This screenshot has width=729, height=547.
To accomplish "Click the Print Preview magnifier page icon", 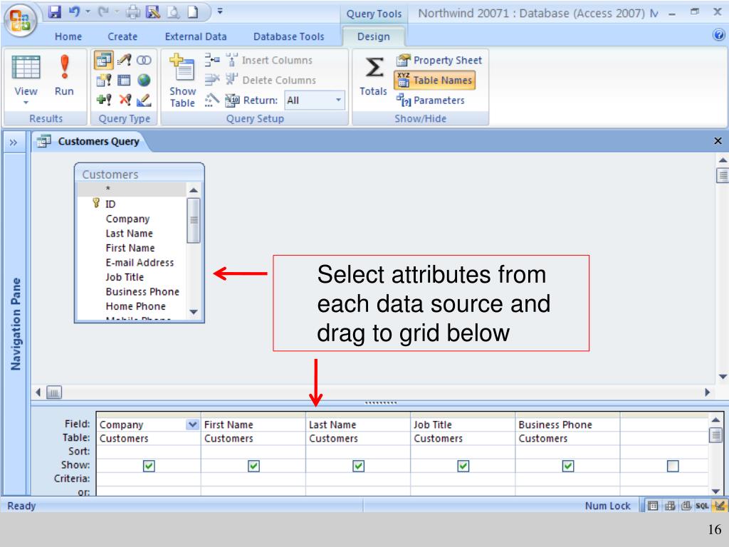I will coord(173,12).
